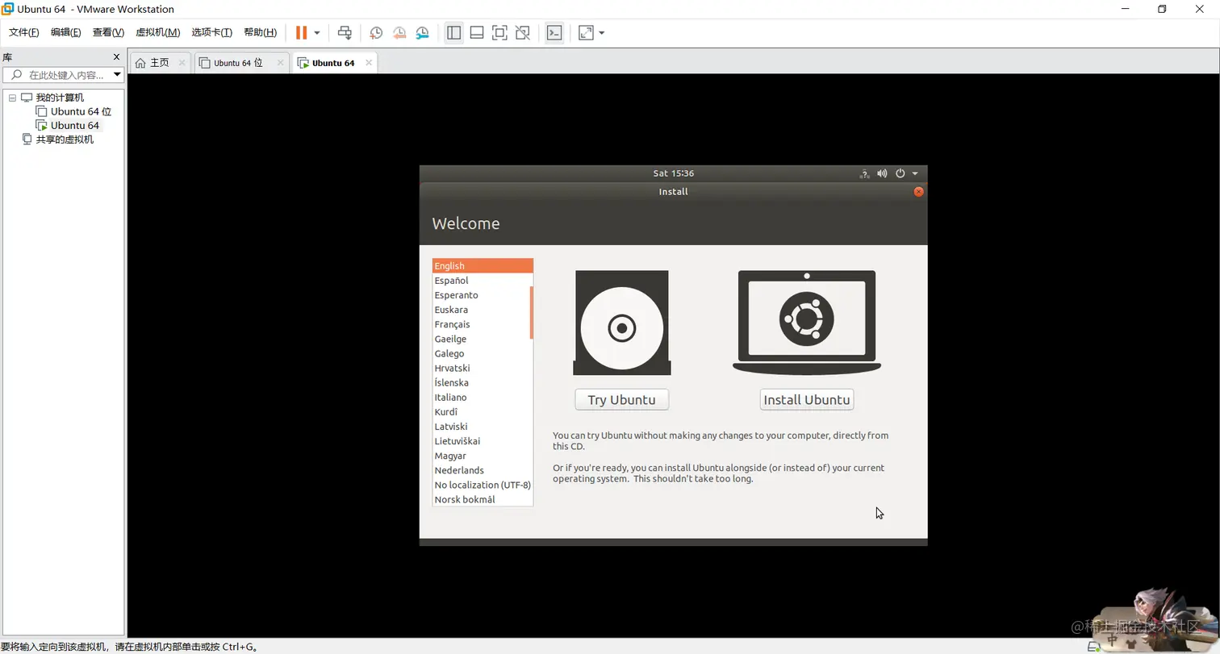Open the stretch mode dropdown arrow
Image resolution: width=1220 pixels, height=654 pixels.
[602, 33]
